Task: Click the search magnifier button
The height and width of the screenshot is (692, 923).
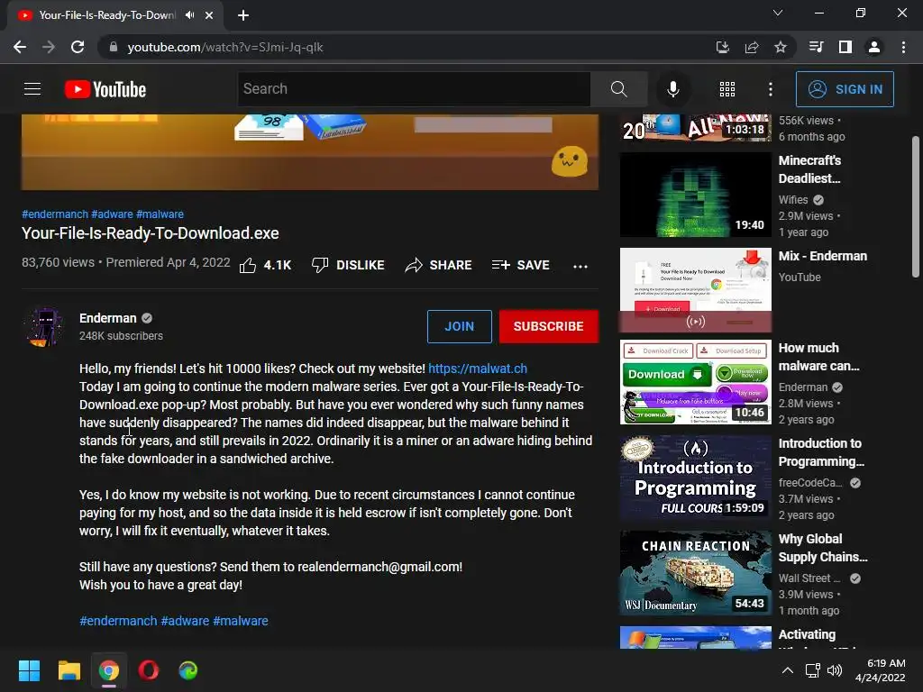Action: coord(618,89)
